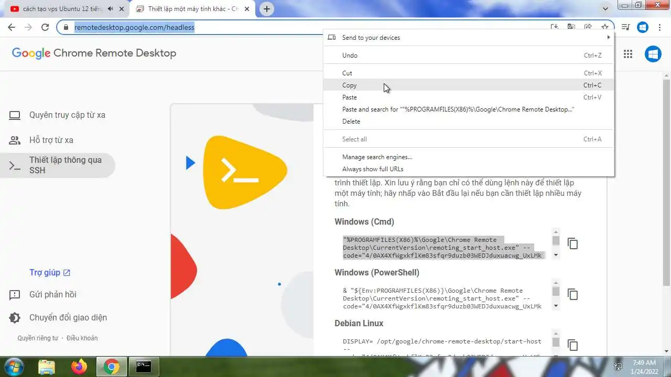This screenshot has height=377, width=671.
Task: Click the page's vertical scrollbar thumb
Action: [666, 182]
